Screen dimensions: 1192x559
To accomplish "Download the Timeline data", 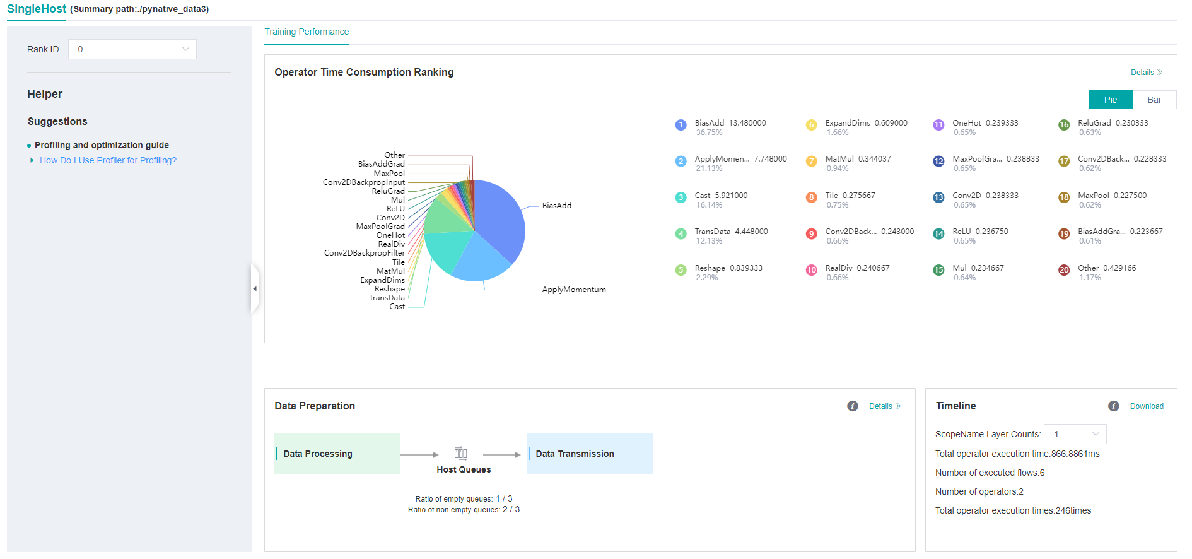I will point(1146,406).
